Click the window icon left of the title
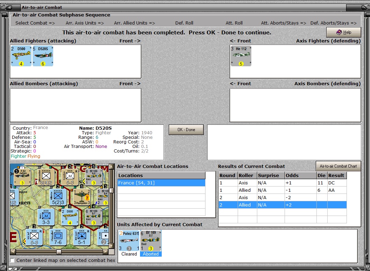The width and height of the screenshot is (370, 271). pyautogui.click(x=9, y=7)
